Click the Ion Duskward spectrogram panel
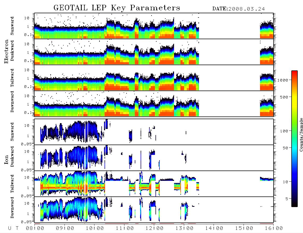This screenshot has height=233, width=303. click(x=154, y=158)
